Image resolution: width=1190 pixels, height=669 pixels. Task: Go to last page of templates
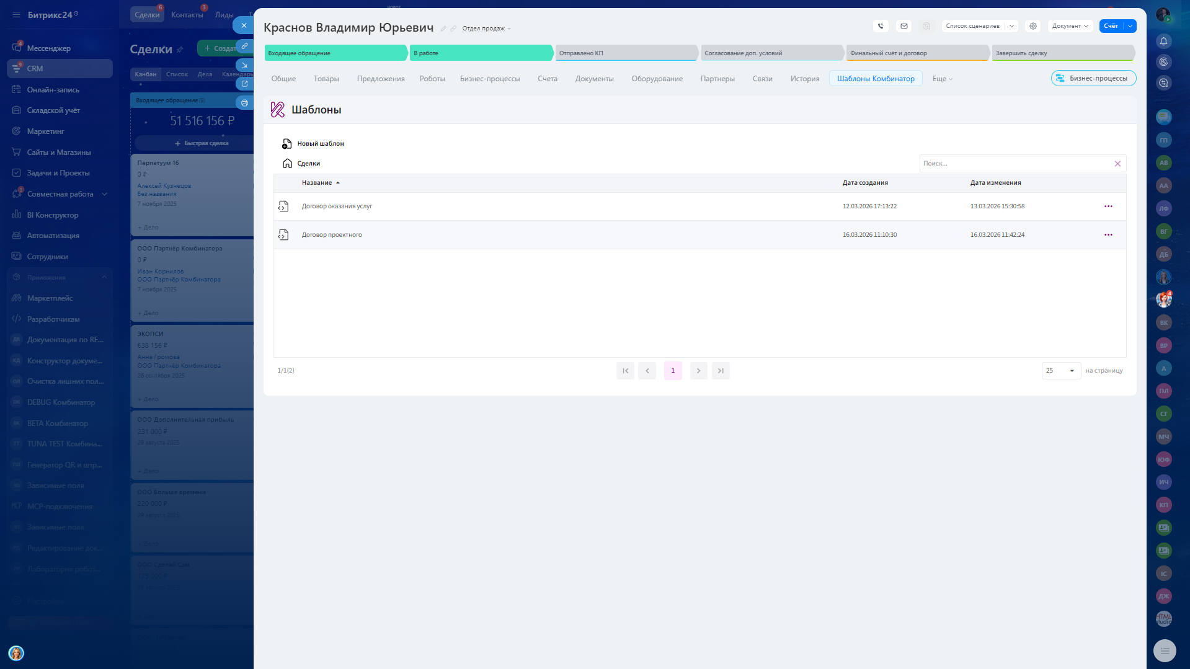pos(721,371)
